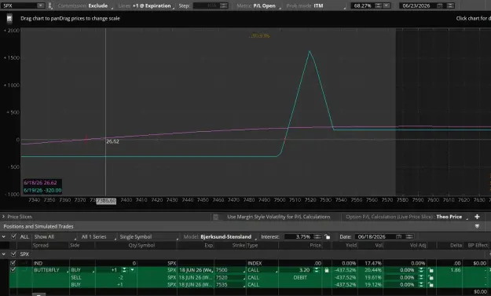Adjust Vol Adj stepper on 7500 row
Viewport: 491px width, 296px height.
(x=421, y=270)
